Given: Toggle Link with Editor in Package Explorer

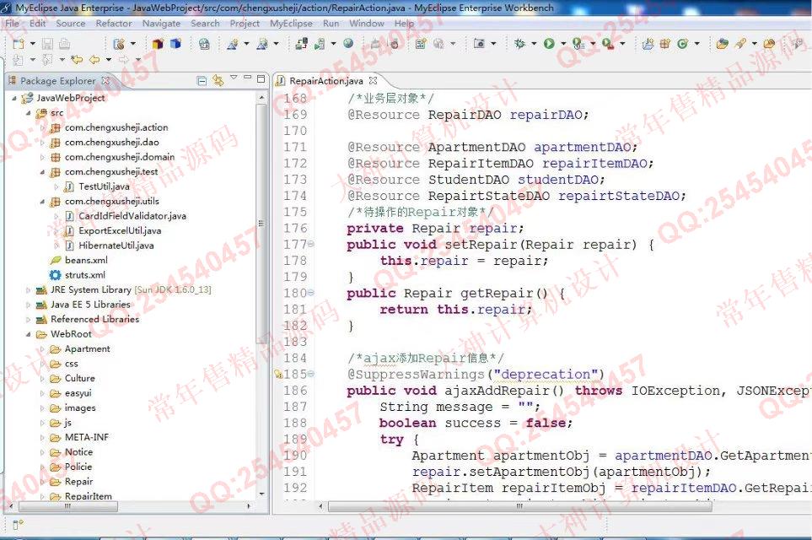Looking at the screenshot, I should (218, 80).
